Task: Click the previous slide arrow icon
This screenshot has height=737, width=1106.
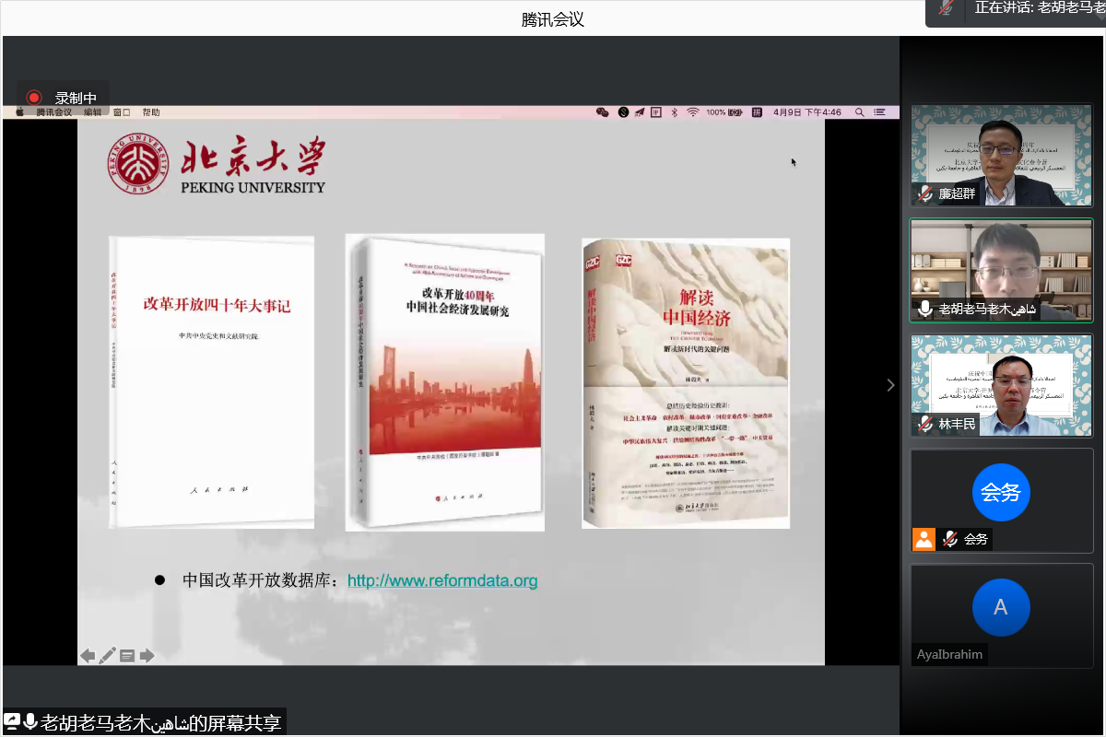Action: [88, 656]
